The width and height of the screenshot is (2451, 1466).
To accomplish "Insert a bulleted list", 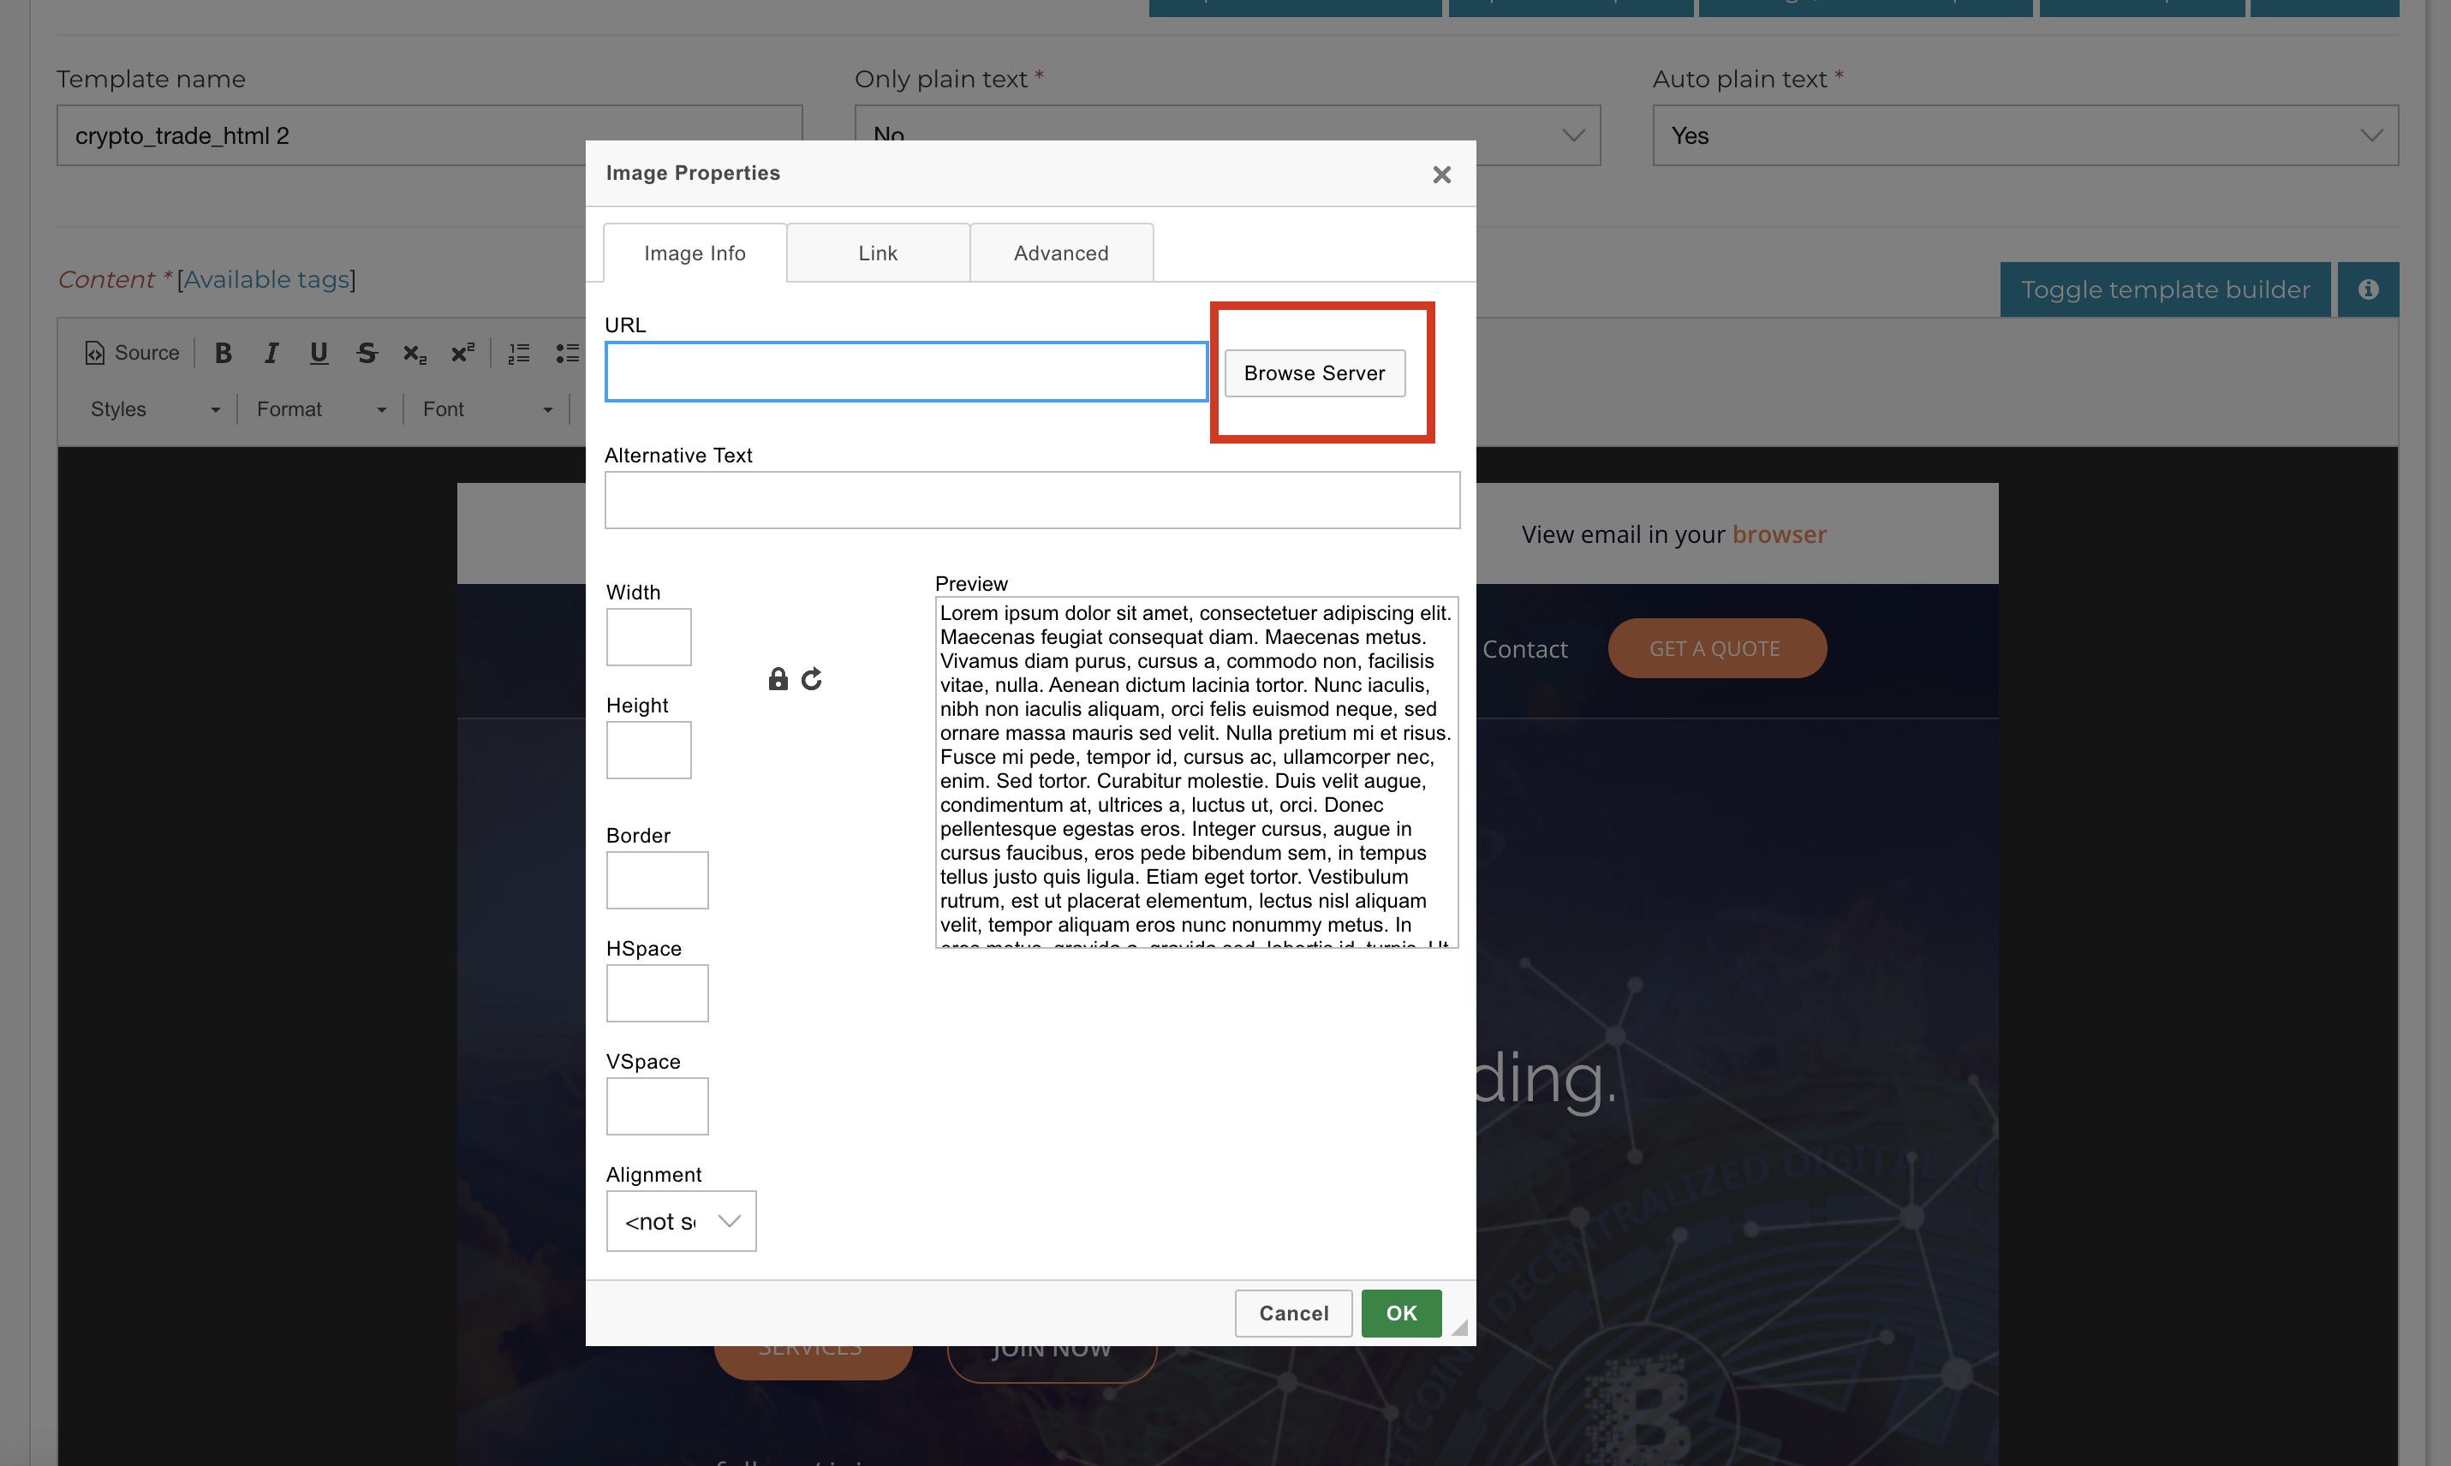I will click(567, 353).
